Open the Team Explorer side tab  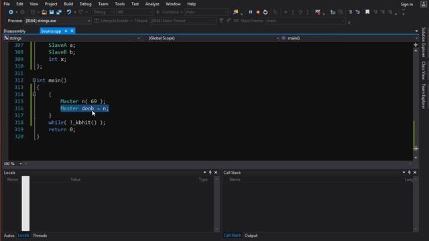(x=424, y=96)
